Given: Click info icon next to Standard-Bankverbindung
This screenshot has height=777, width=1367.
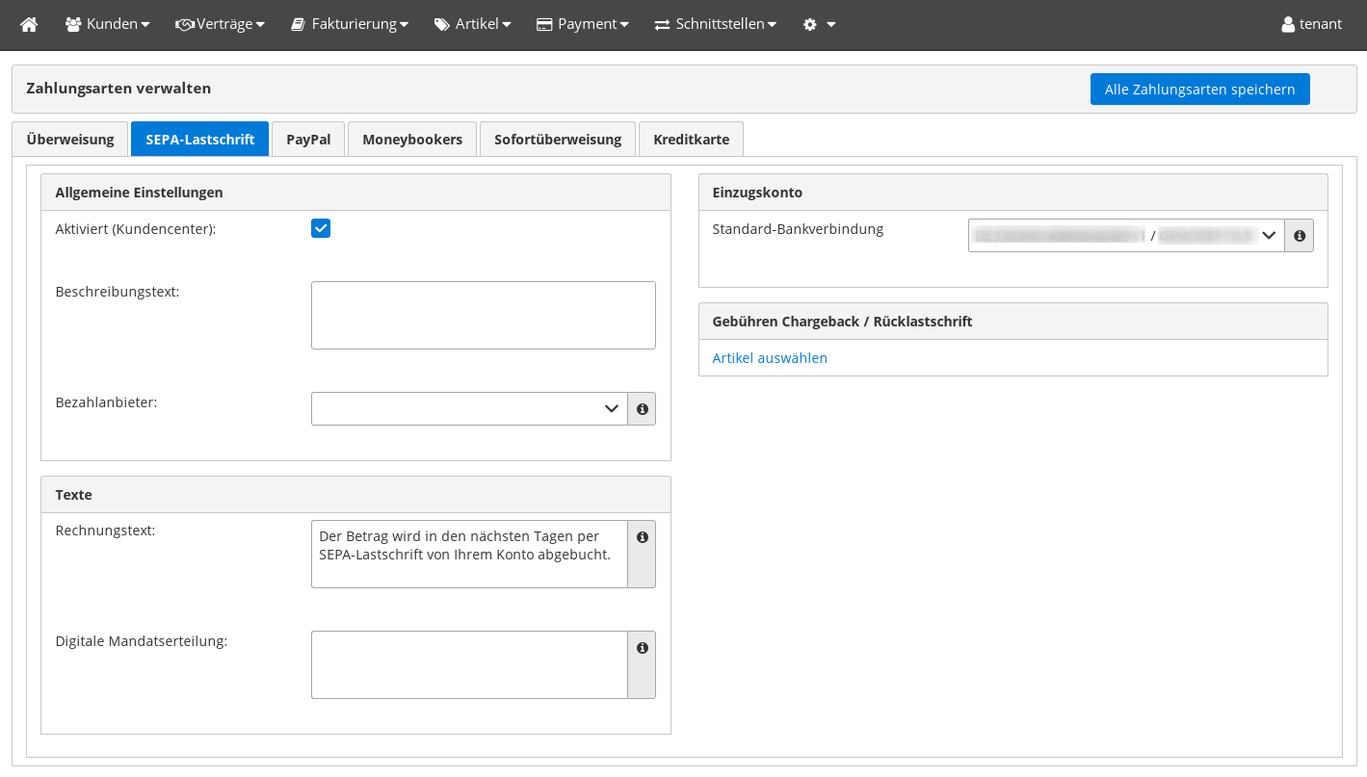Looking at the screenshot, I should (1299, 236).
